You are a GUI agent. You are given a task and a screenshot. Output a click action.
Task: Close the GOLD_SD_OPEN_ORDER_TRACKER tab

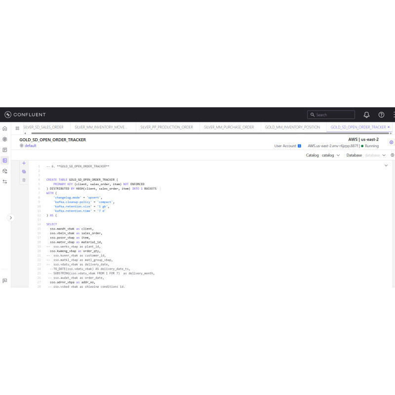pyautogui.click(x=388, y=127)
